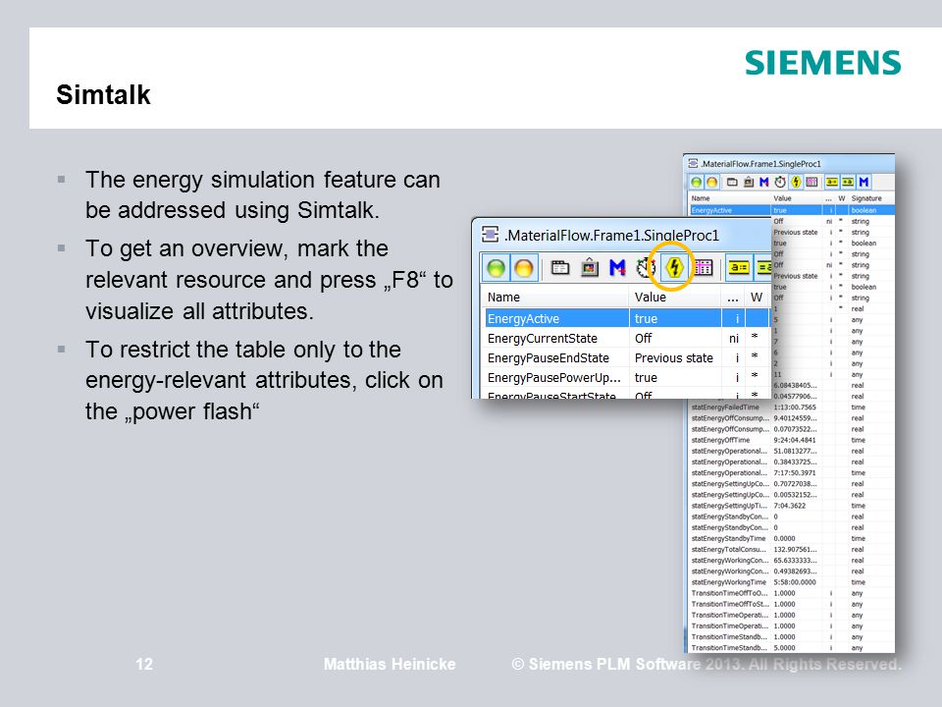Click the 'true' value of the enlarged EnergyActive row
This screenshot has width=942, height=707.
[646, 318]
